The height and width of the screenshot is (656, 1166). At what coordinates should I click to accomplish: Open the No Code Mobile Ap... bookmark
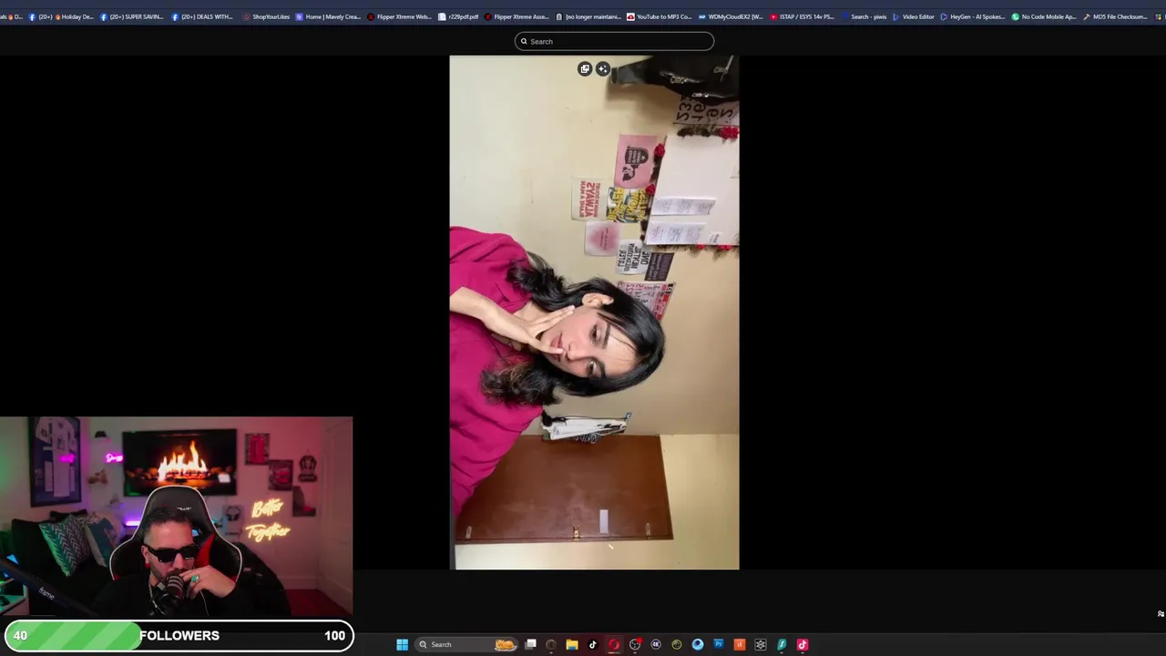tap(1044, 16)
